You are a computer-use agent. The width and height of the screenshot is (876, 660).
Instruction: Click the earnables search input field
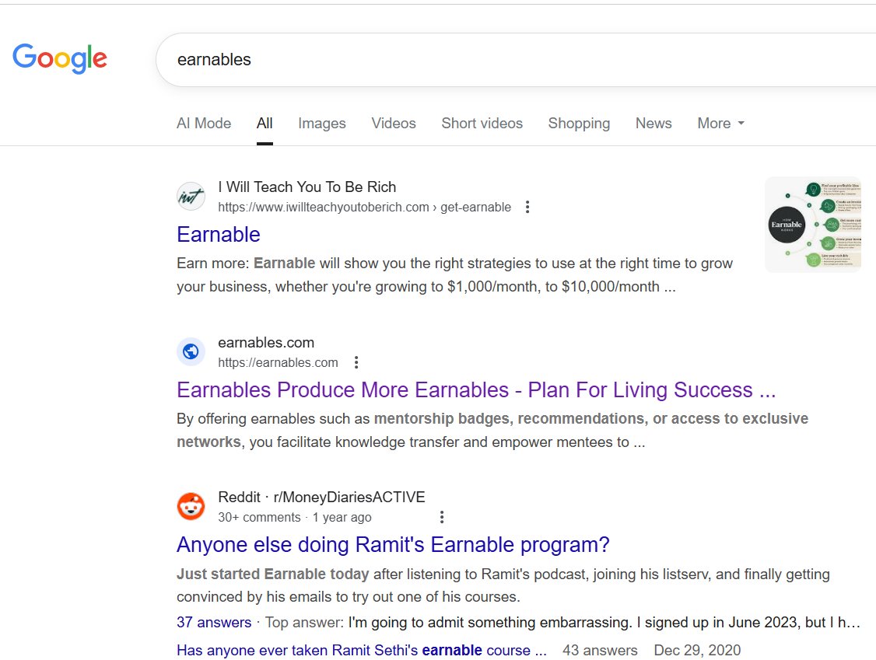pyautogui.click(x=516, y=60)
